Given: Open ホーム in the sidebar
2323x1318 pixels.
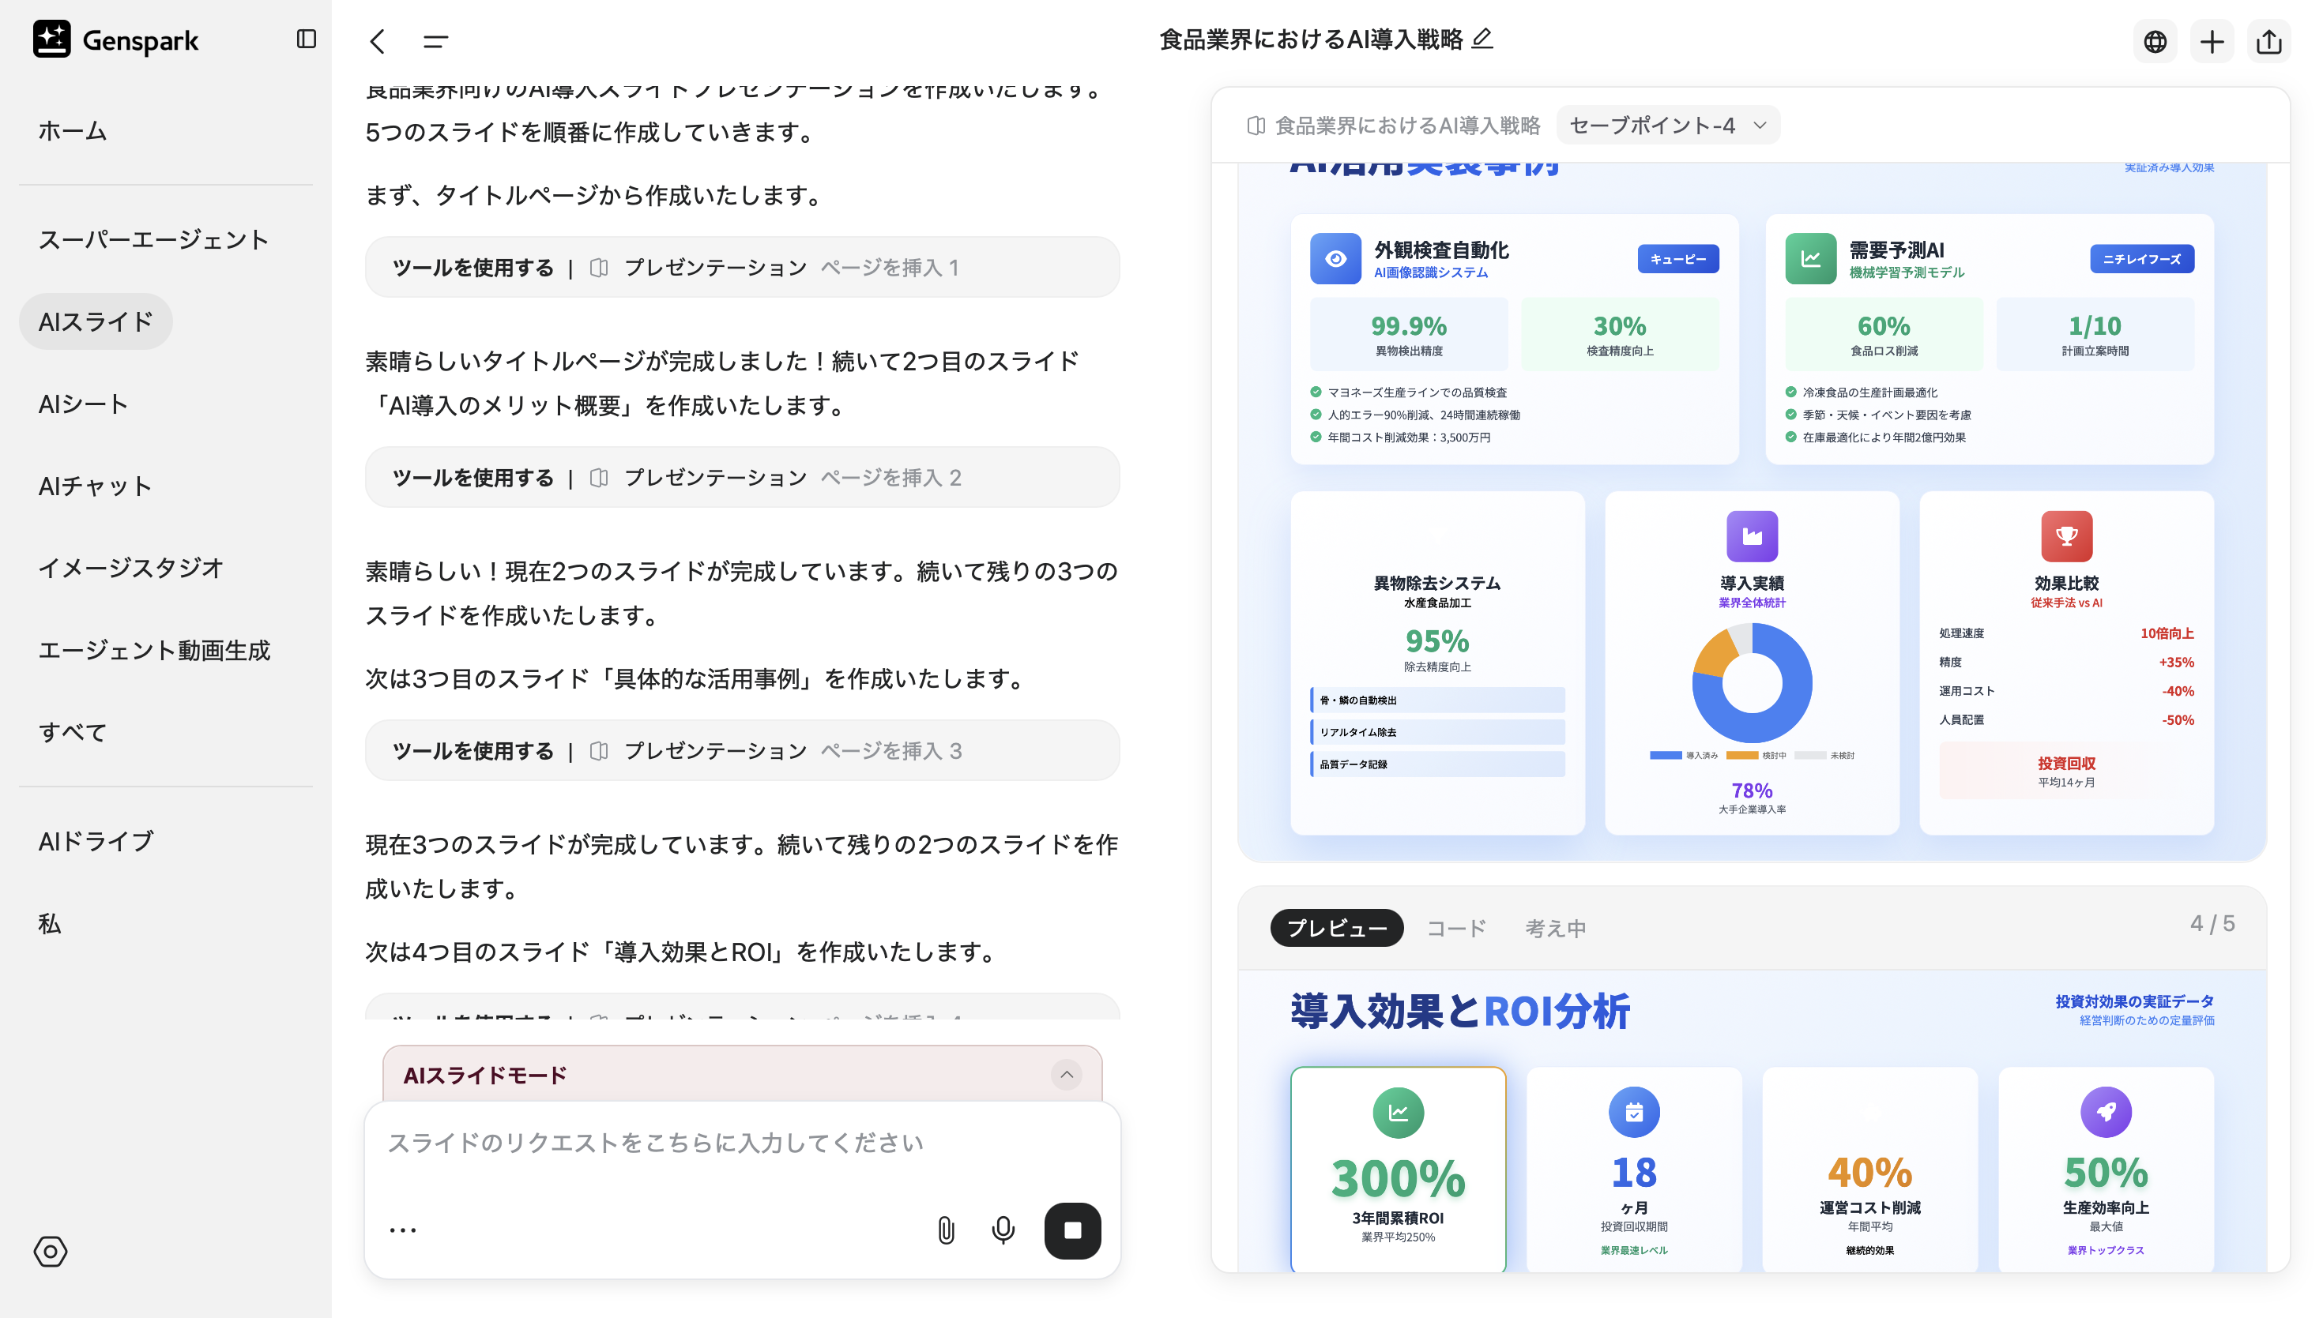Looking at the screenshot, I should 73,131.
